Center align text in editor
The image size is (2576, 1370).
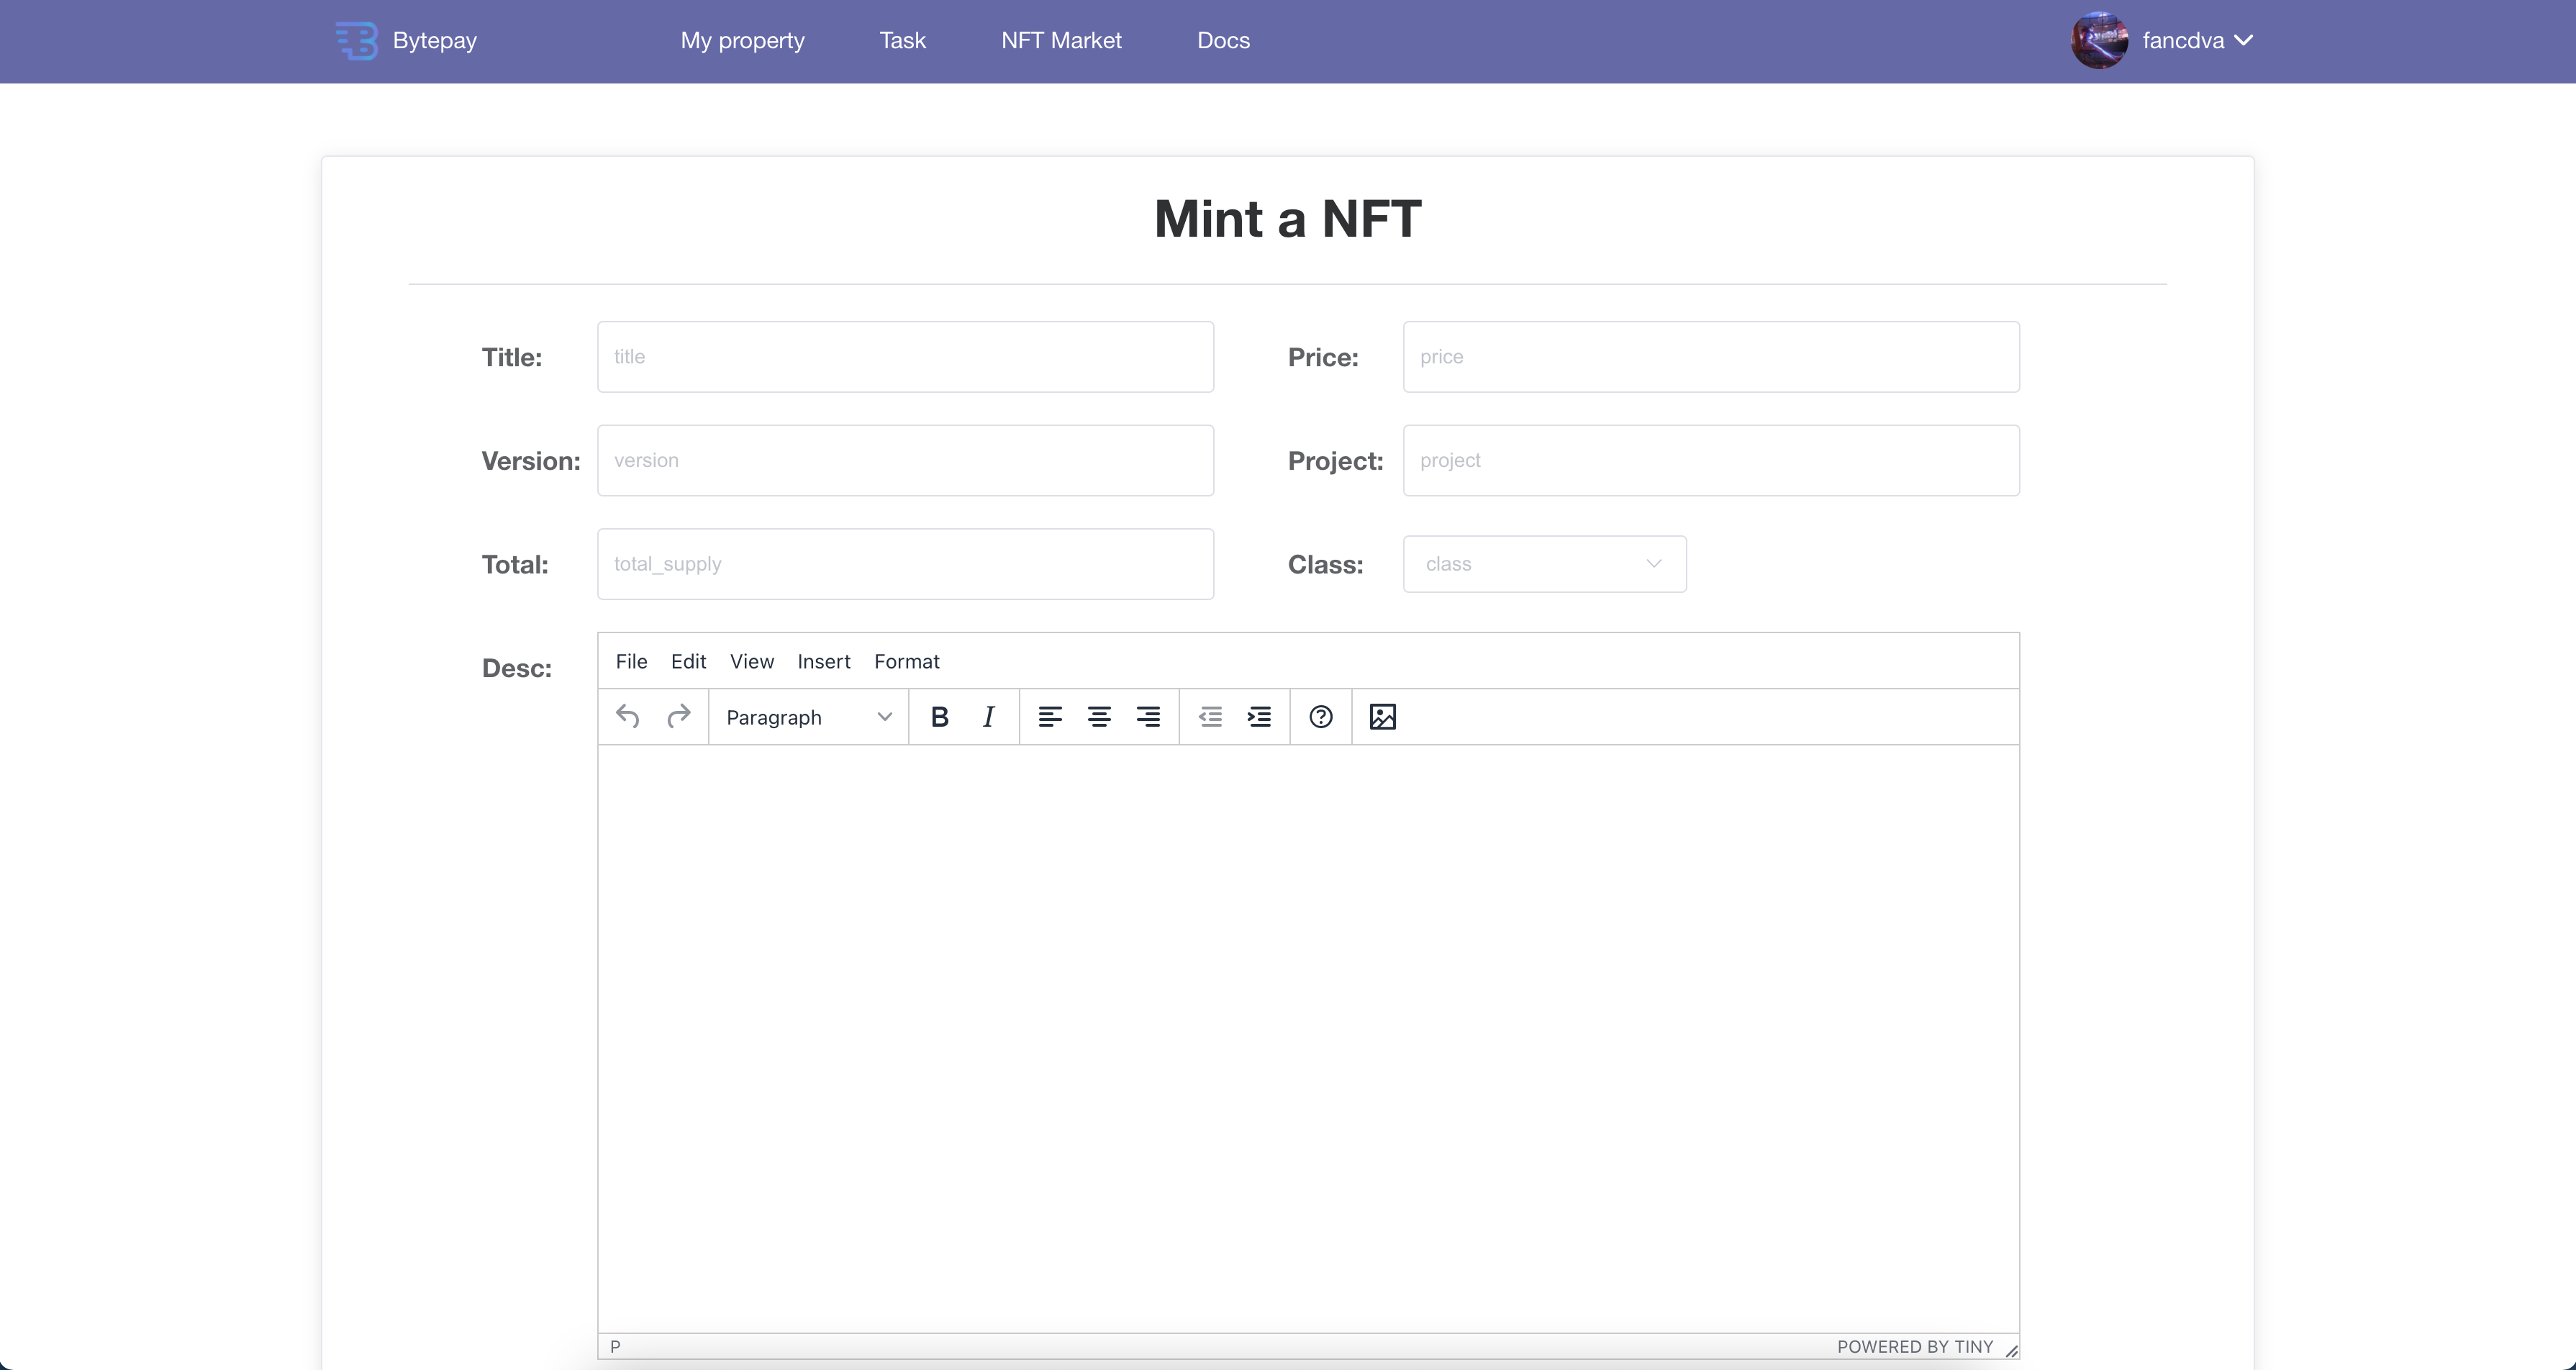point(1099,717)
